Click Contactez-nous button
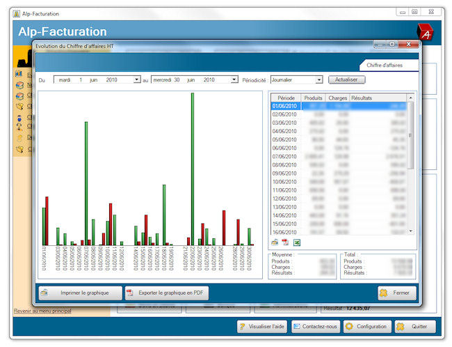This screenshot has height=347, width=452. [315, 326]
